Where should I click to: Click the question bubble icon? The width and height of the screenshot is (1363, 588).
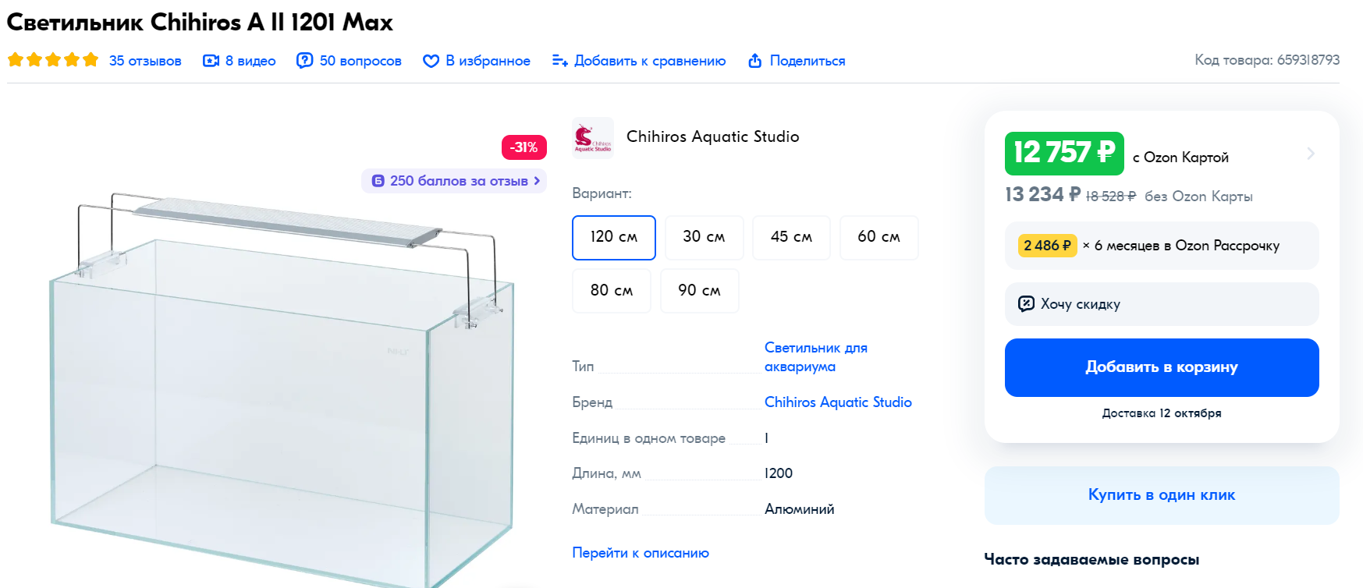point(305,61)
